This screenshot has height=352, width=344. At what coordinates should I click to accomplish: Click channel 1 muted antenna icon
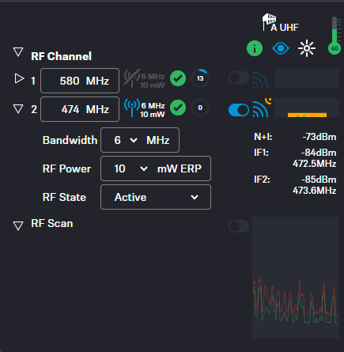pyautogui.click(x=131, y=78)
